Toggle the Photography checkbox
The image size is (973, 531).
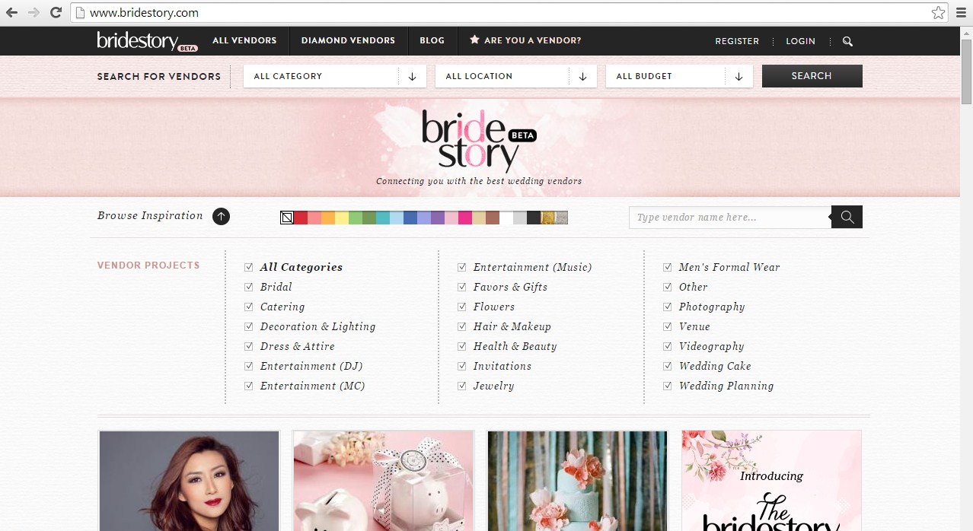tap(668, 307)
